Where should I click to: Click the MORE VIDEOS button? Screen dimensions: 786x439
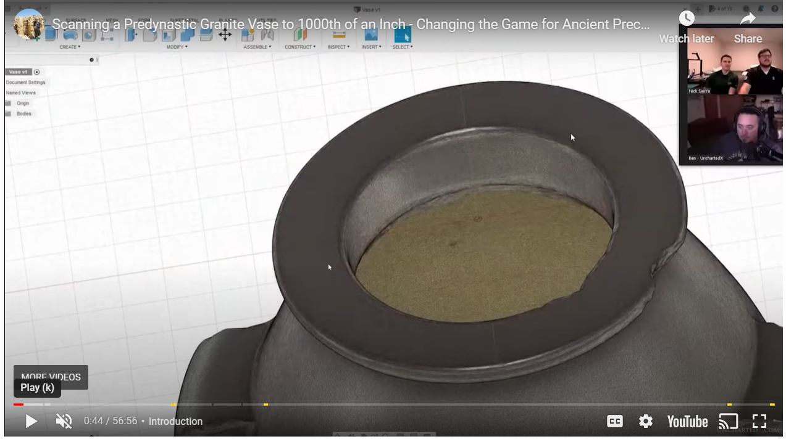click(51, 376)
